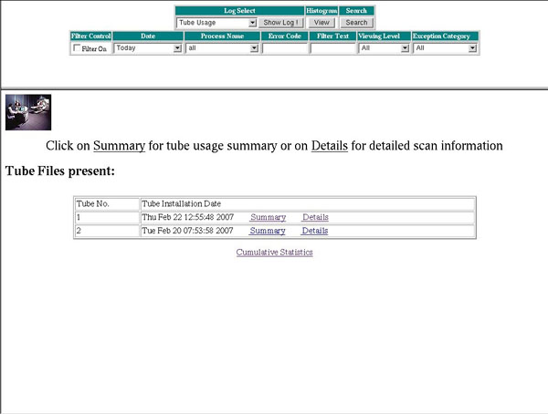Open Summary link for Tube 1
548x414 pixels.
click(x=268, y=217)
